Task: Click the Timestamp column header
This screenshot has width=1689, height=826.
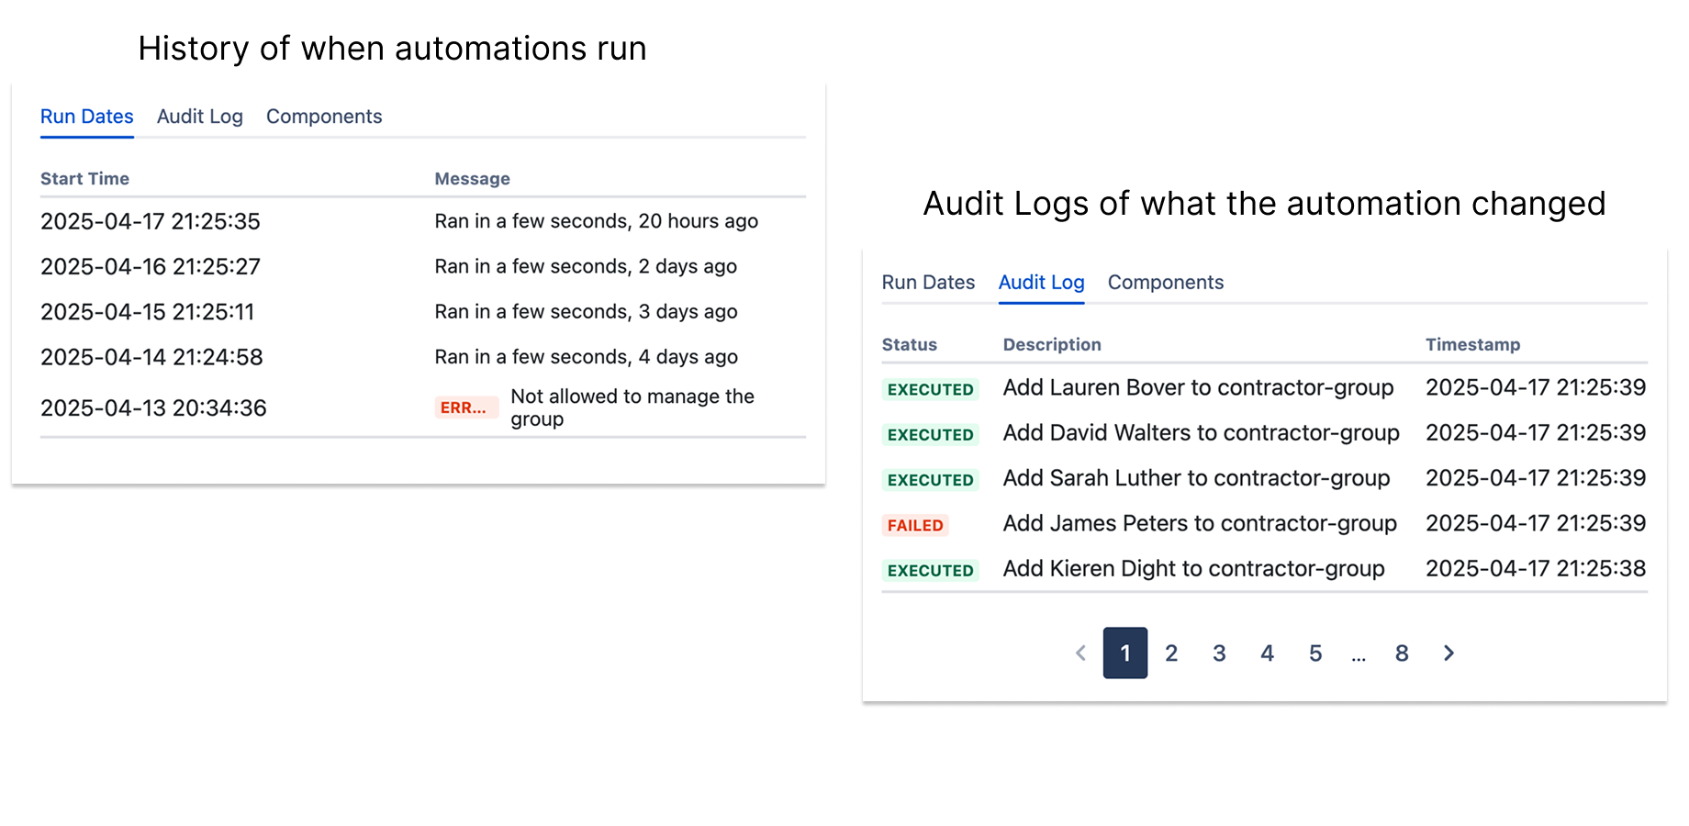Action: pos(1472,345)
